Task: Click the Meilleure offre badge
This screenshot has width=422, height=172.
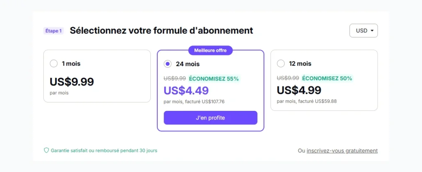Action: [x=211, y=50]
